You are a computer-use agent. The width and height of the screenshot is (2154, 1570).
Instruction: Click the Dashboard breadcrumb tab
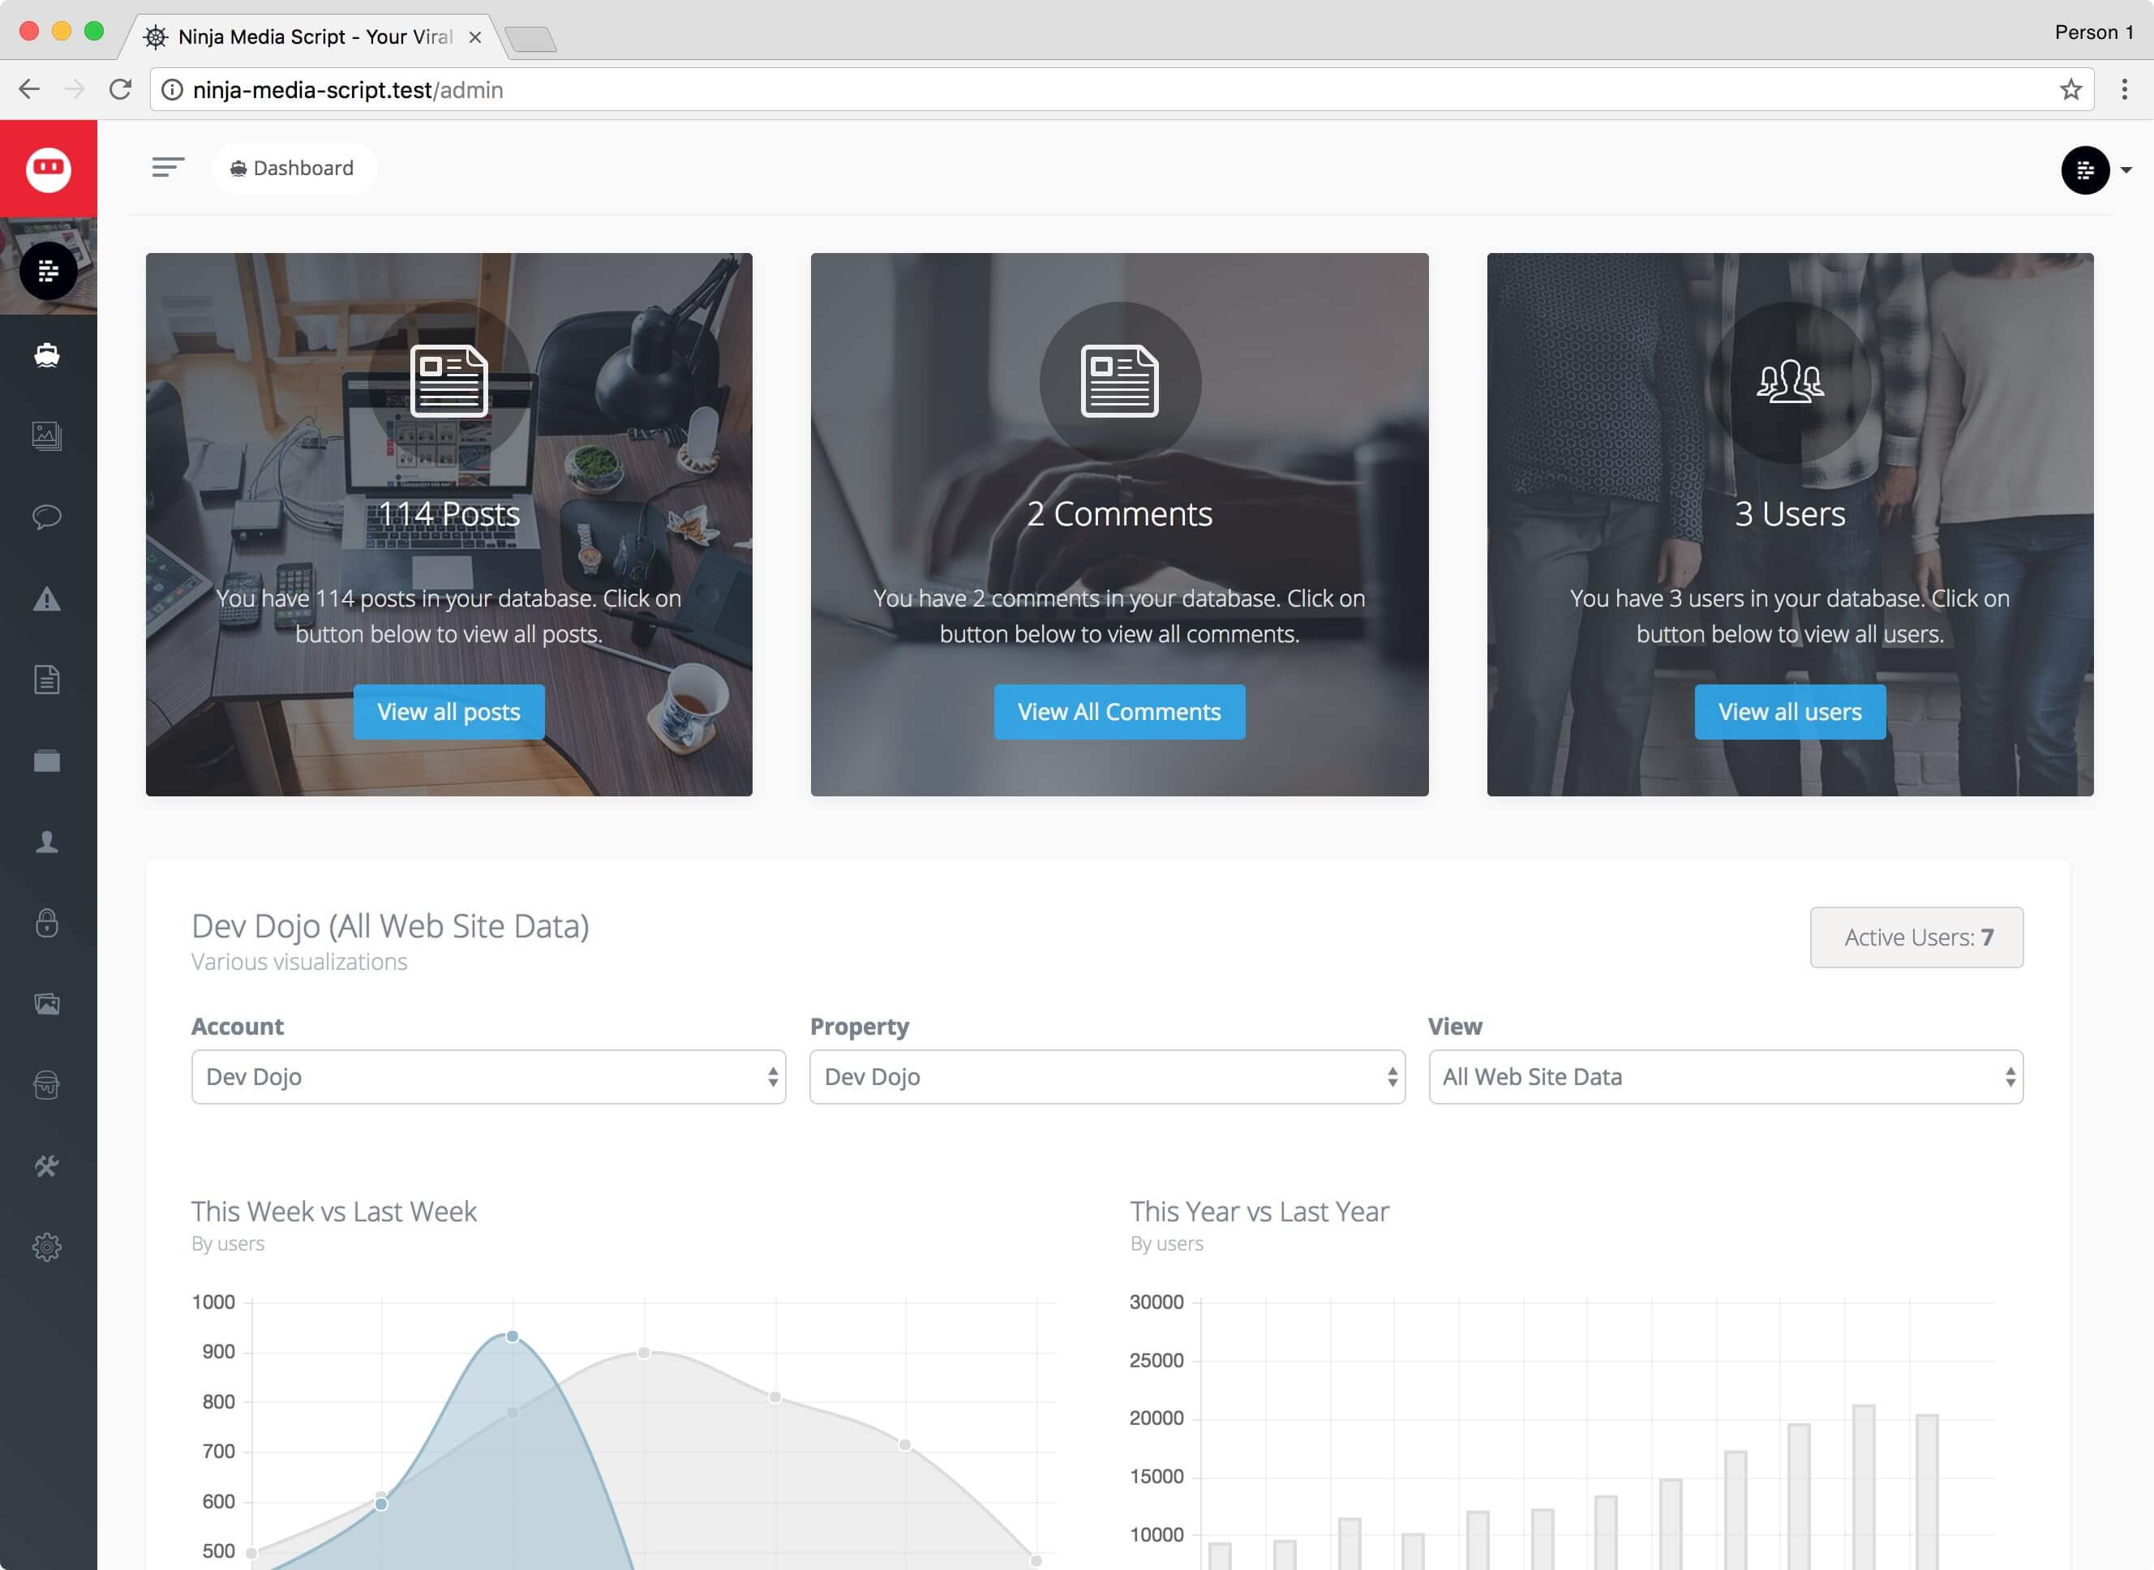point(293,168)
